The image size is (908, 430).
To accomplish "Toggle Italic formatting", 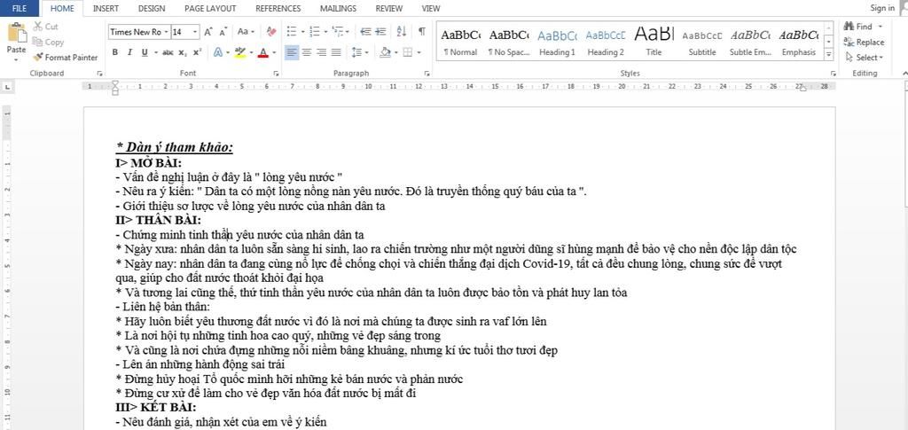I will (x=129, y=52).
